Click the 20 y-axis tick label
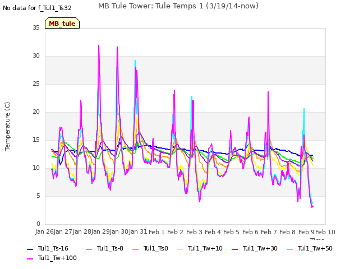This screenshot has height=269, width=359. tap(36, 112)
